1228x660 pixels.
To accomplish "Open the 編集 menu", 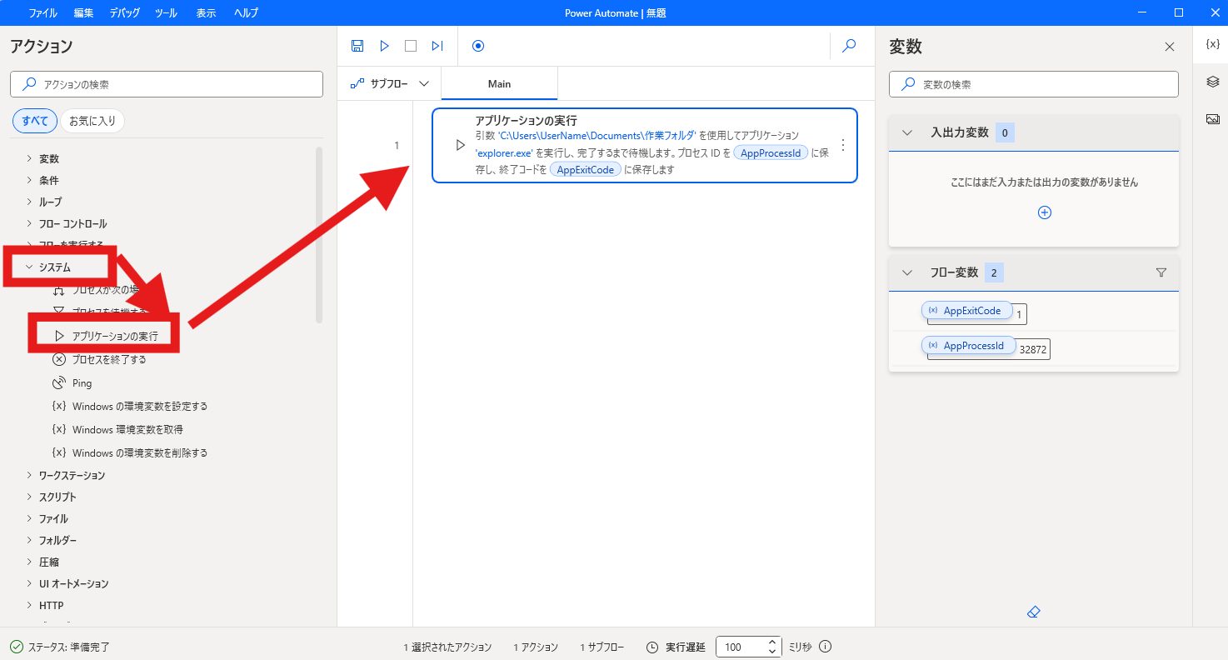I will pos(83,12).
